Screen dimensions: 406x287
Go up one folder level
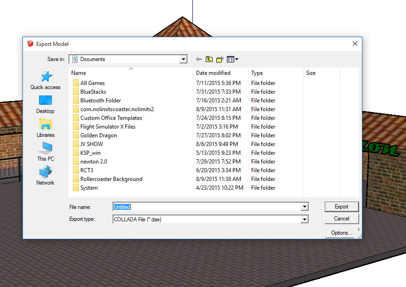pyautogui.click(x=209, y=59)
